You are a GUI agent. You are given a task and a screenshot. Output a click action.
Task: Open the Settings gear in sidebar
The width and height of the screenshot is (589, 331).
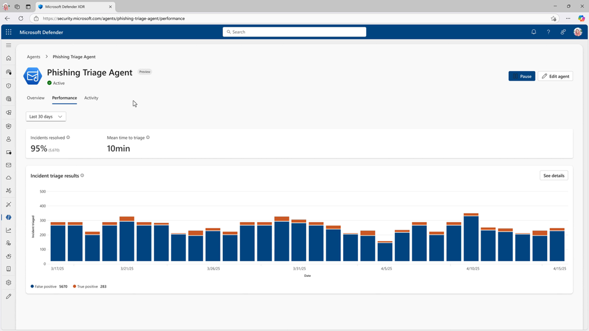[x=9, y=283]
